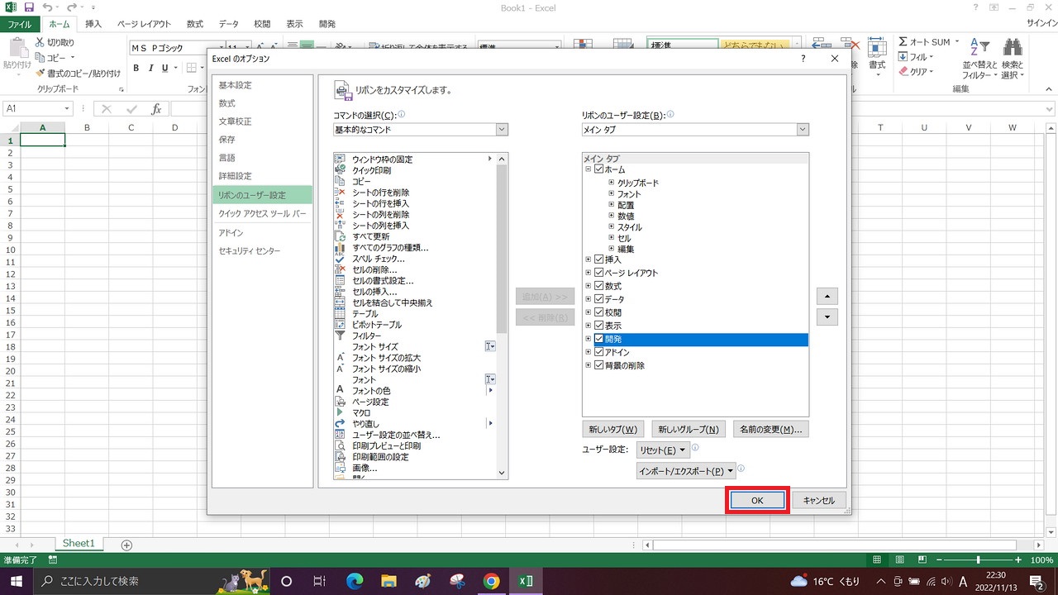1058x595 pixels.
Task: Click the 新しいグループ button
Action: point(688,430)
